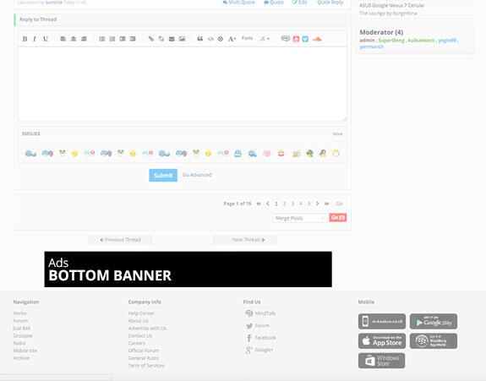
Task: Click inside the reply text area
Action: 183,84
